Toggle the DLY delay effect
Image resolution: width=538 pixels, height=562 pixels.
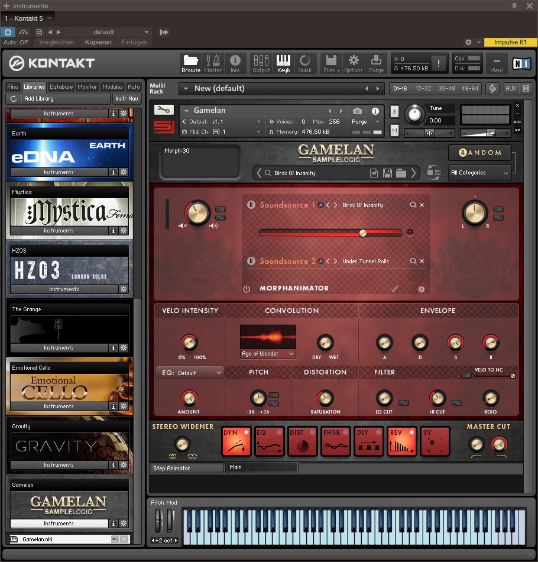368,441
